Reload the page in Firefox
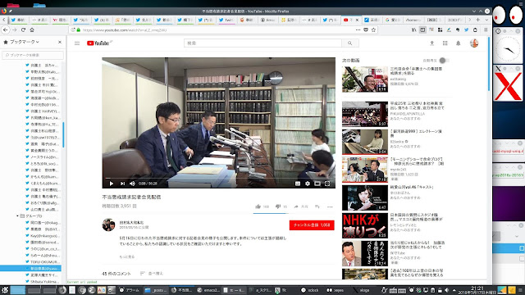Viewport: 525px width, 295px height. (x=23, y=29)
